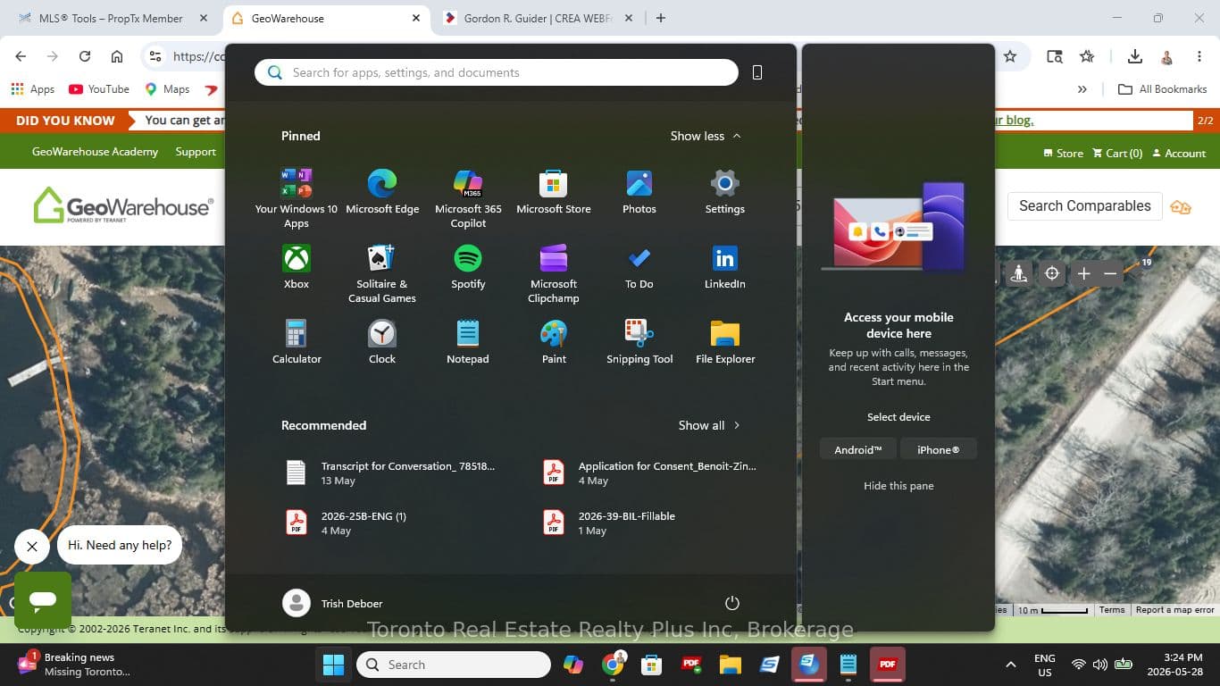Launch Notepad from pinned apps

click(x=468, y=342)
